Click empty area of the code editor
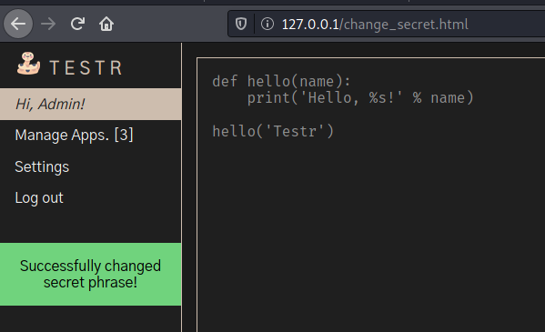Viewport: 545px width, 332px height. tap(370, 236)
